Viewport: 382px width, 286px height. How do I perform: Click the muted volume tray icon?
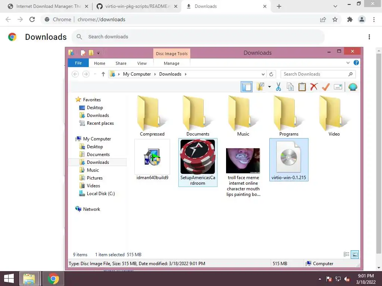(347, 279)
